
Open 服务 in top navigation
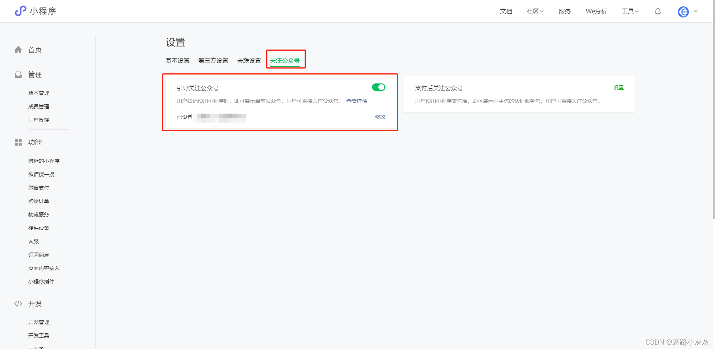[x=565, y=11]
